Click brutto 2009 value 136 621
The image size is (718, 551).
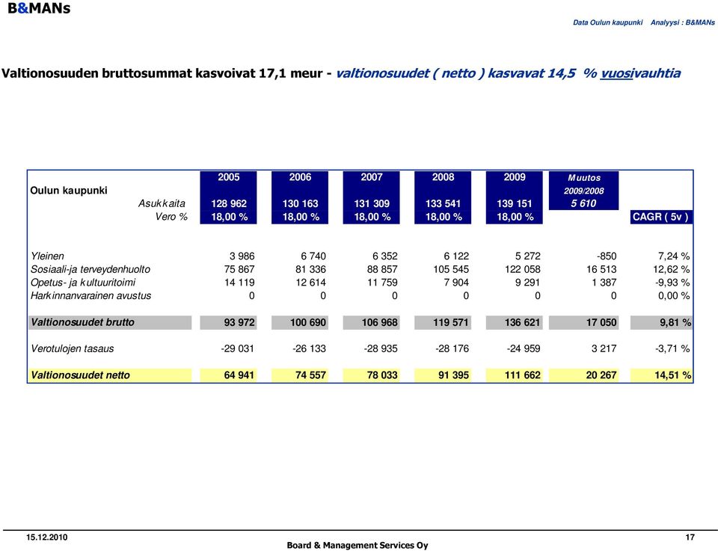tap(523, 323)
